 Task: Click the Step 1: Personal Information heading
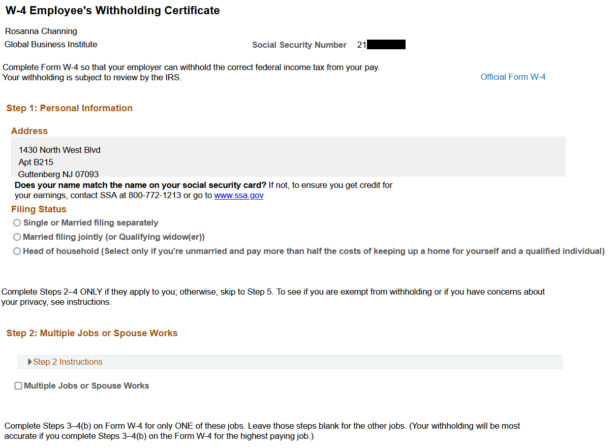[x=69, y=108]
